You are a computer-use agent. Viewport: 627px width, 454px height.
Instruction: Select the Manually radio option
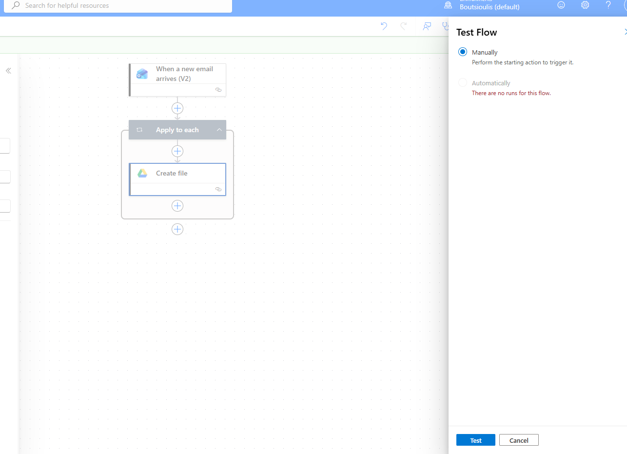tap(463, 52)
